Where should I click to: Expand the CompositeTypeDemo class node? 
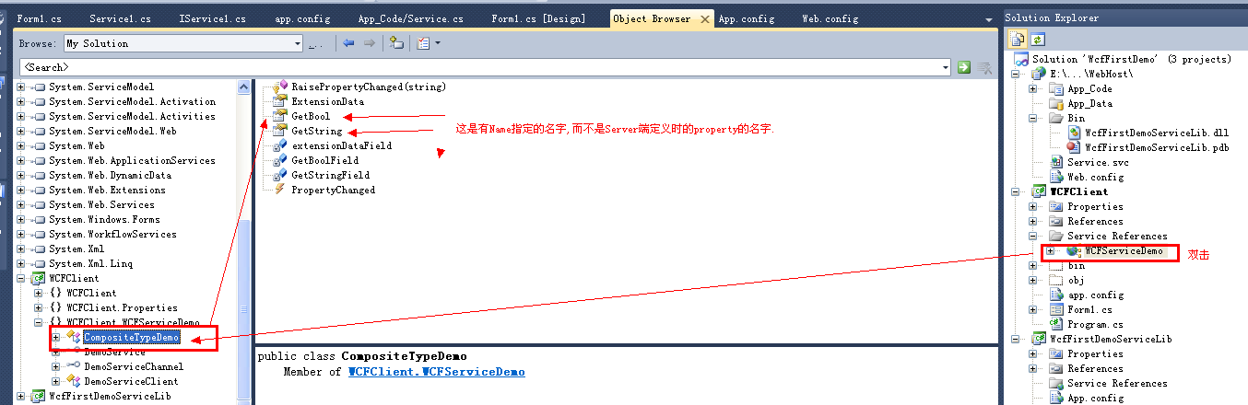56,337
